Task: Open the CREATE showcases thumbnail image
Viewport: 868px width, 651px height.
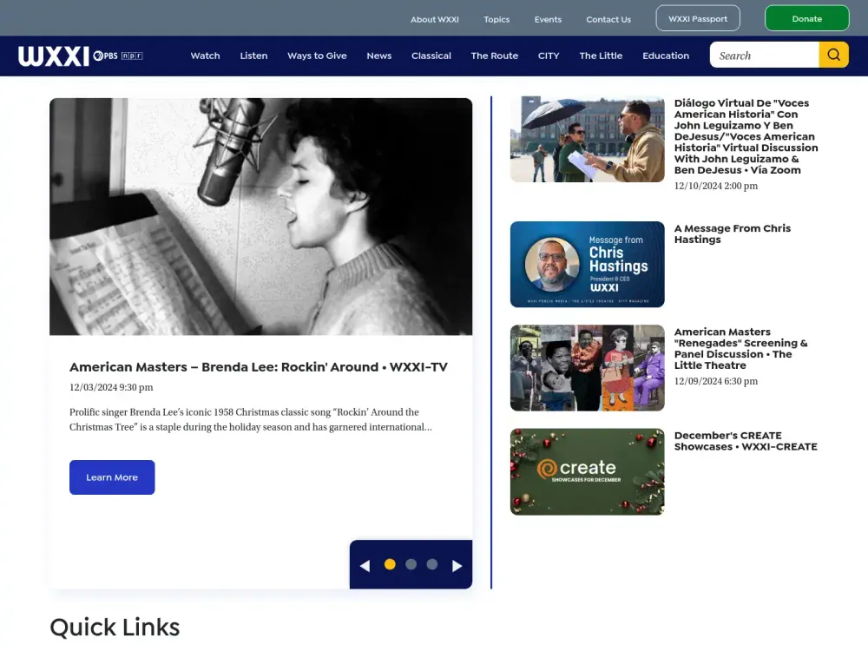Action: pos(587,471)
